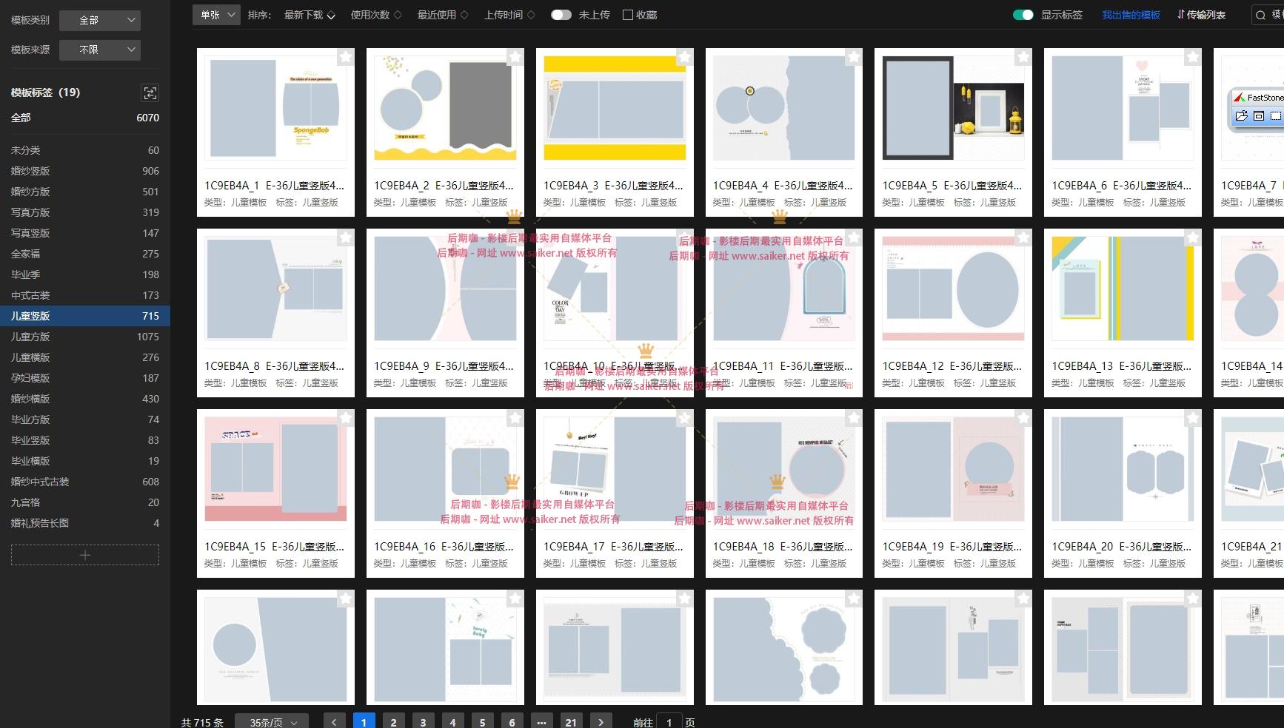Sort by 使用次数

376,15
